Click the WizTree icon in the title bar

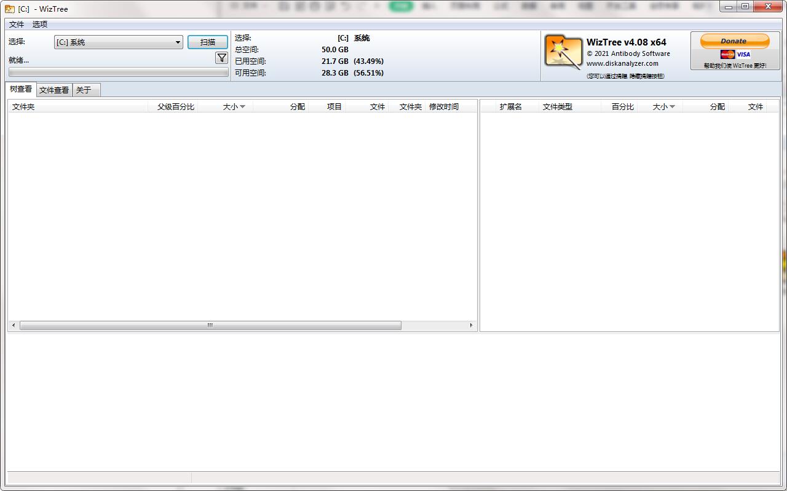pos(9,9)
